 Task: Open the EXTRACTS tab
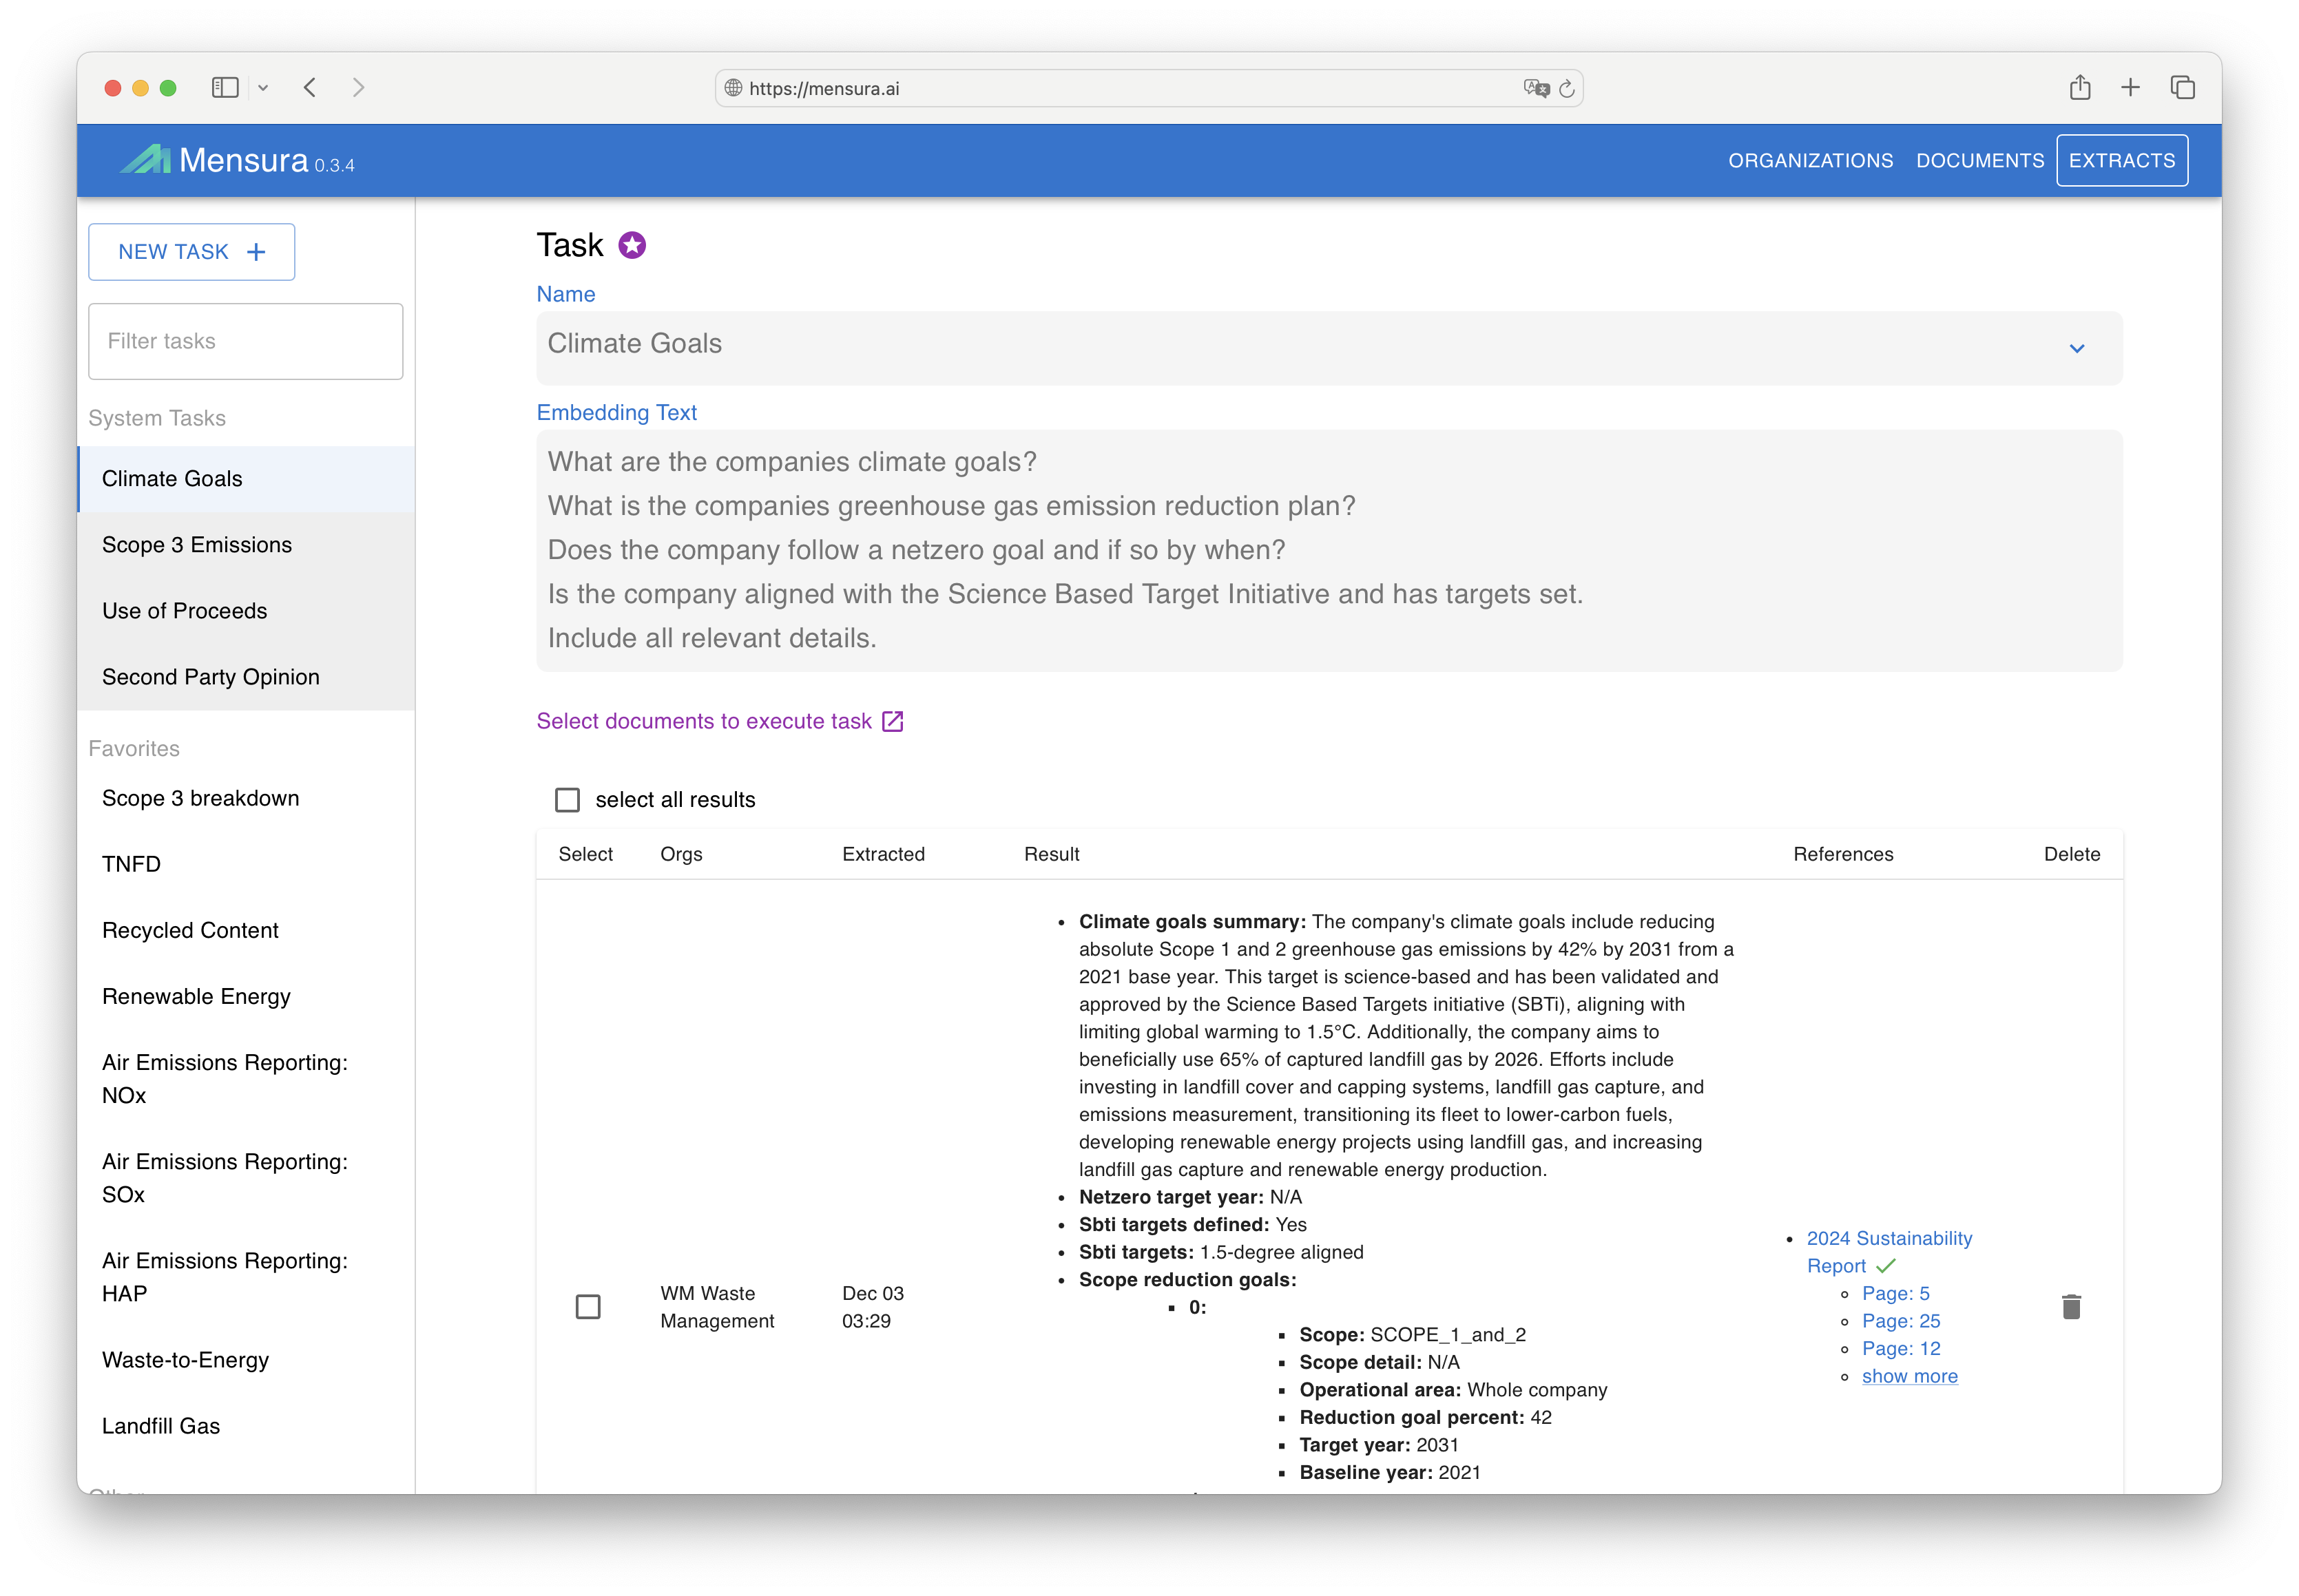click(2121, 161)
